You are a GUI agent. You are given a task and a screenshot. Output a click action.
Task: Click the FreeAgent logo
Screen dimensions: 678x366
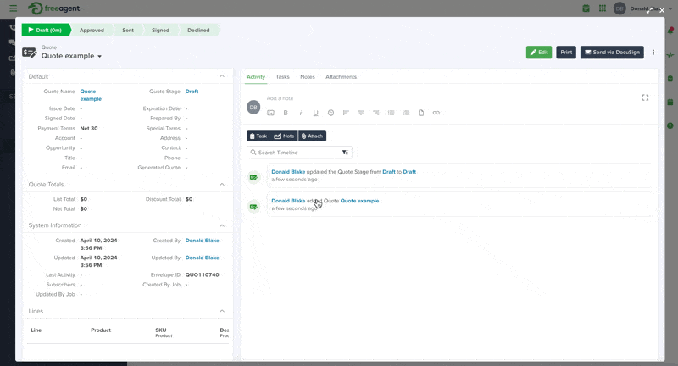pos(54,8)
